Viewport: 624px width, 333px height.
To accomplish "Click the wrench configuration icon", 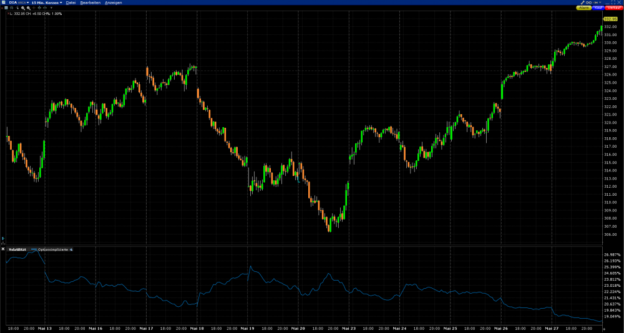I will point(583,2).
